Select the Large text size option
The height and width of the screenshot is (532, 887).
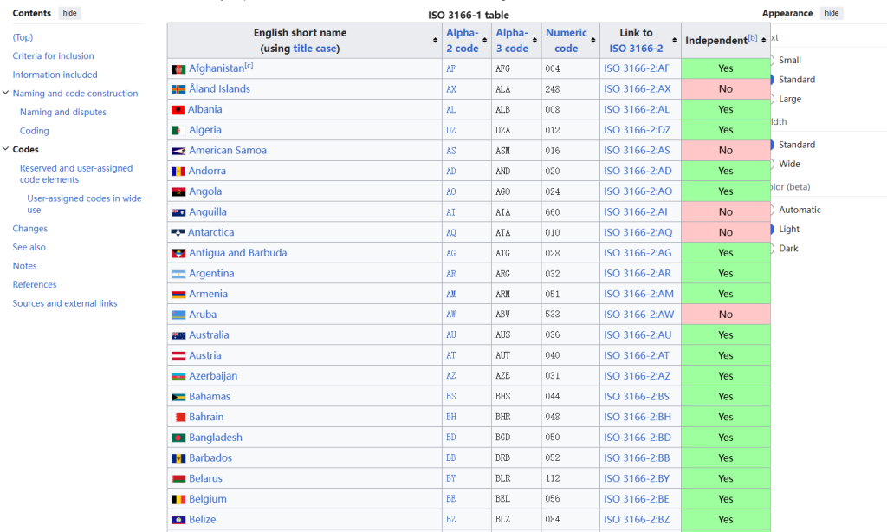tap(771, 100)
